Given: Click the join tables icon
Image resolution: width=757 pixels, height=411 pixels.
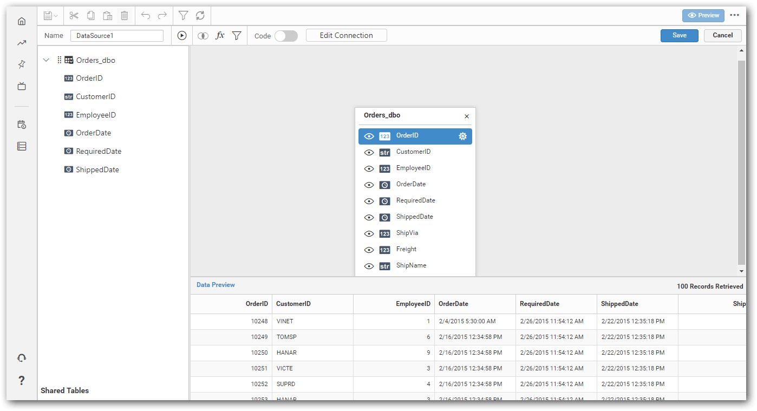Looking at the screenshot, I should pos(203,36).
